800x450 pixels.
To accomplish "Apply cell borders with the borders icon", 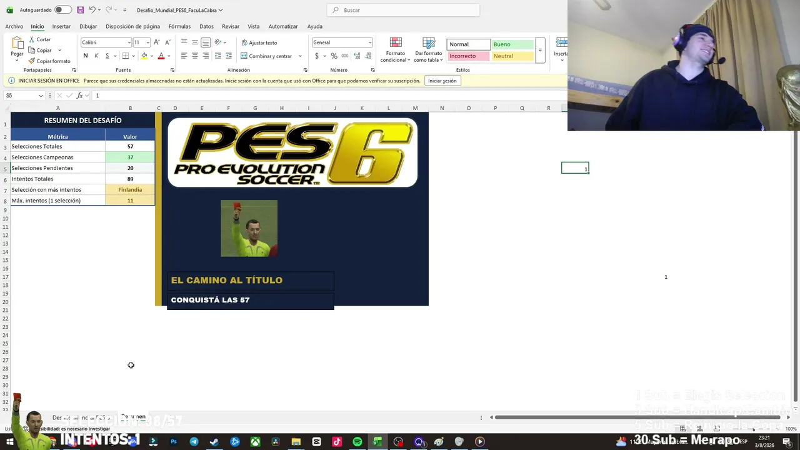I will pos(126,56).
